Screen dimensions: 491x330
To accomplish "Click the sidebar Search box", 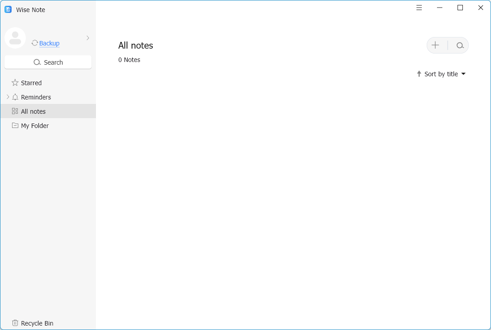I will pyautogui.click(x=48, y=62).
